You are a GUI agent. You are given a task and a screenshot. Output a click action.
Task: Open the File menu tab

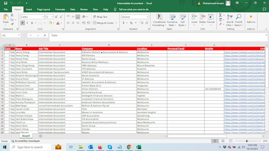(6, 9)
